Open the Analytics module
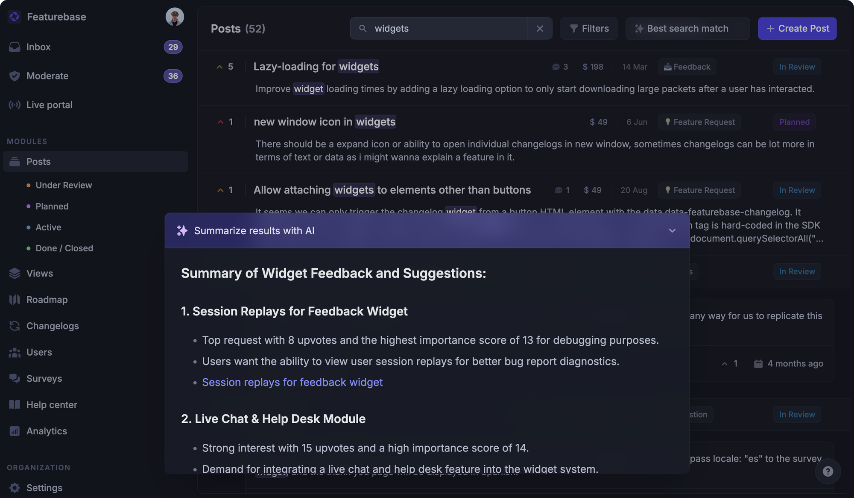 click(47, 431)
